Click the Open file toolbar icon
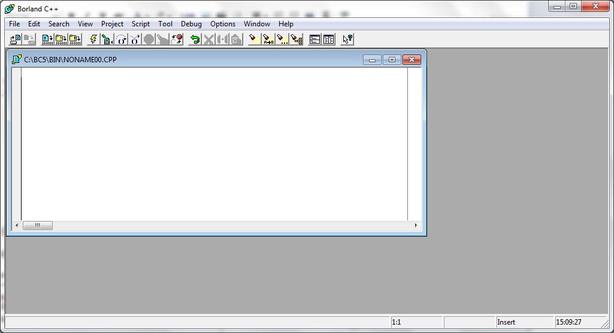Image resolution: width=614 pixels, height=333 pixels. [x=15, y=39]
